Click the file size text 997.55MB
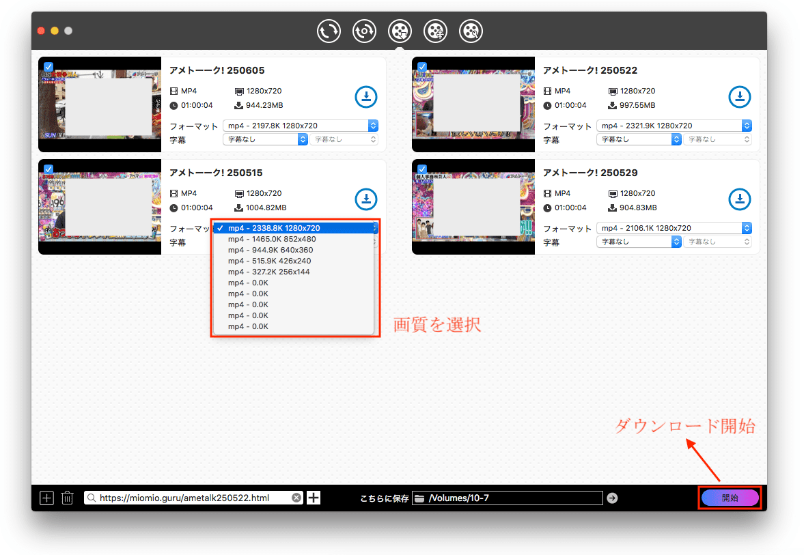This screenshot has height=555, width=804. click(x=638, y=106)
